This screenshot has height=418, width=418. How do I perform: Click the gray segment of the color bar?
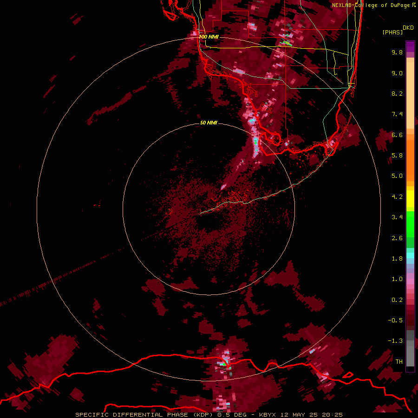pos(410,349)
